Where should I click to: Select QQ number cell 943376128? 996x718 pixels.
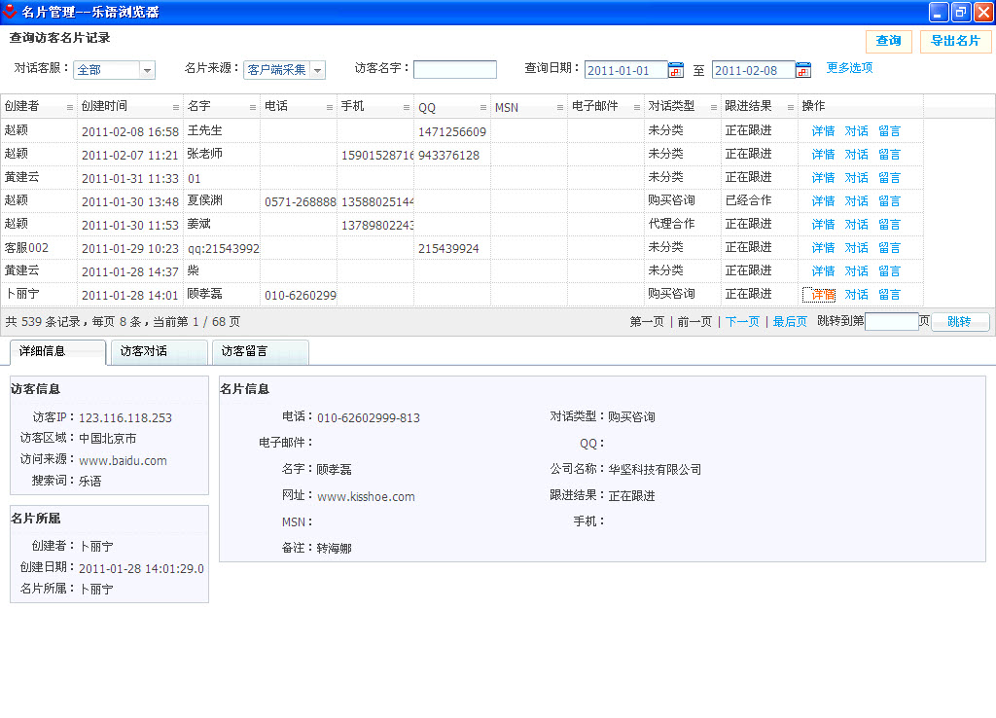[x=448, y=155]
